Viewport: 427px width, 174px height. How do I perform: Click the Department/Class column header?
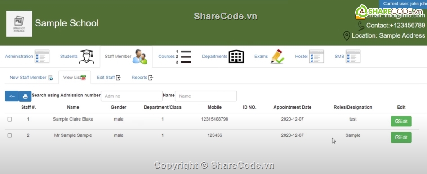(163, 107)
